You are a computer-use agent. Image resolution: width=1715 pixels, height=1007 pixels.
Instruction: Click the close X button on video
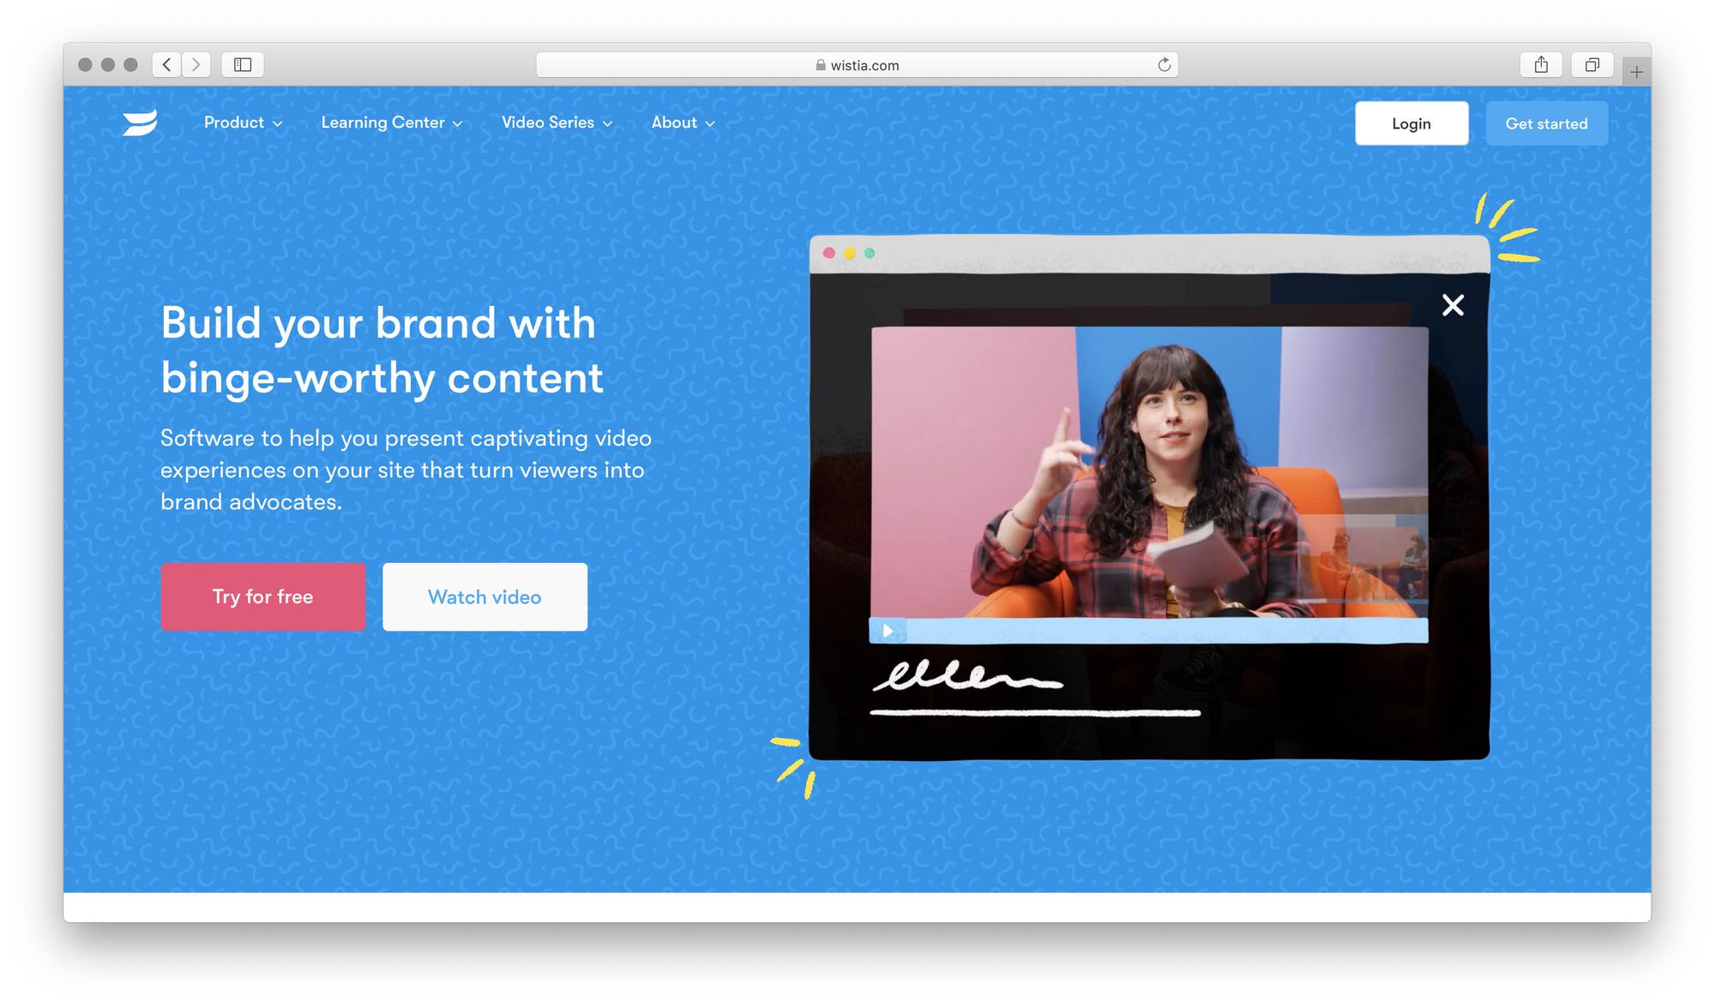coord(1453,304)
